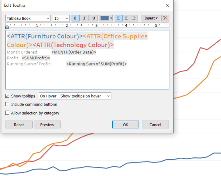Click the dialog resize grip corner
This screenshot has width=221, height=176.
coord(171,131)
